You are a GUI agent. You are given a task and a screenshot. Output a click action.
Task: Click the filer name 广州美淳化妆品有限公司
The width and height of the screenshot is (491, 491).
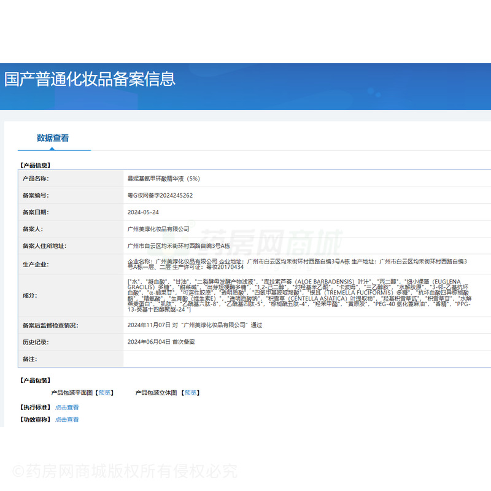tap(158, 229)
